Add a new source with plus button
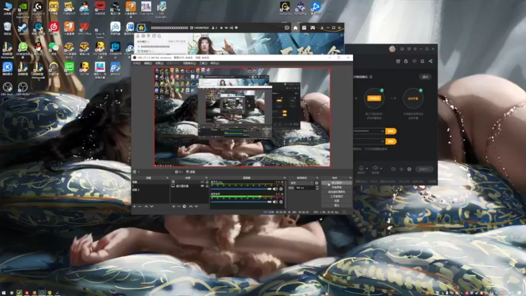 [174, 207]
